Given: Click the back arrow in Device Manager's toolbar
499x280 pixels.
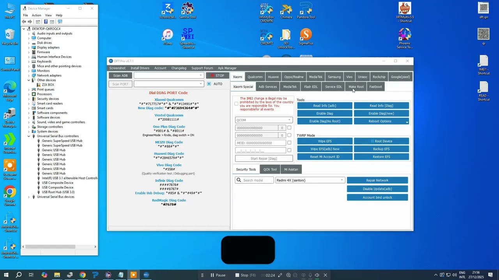Looking at the screenshot, I should pyautogui.click(x=24, y=22).
